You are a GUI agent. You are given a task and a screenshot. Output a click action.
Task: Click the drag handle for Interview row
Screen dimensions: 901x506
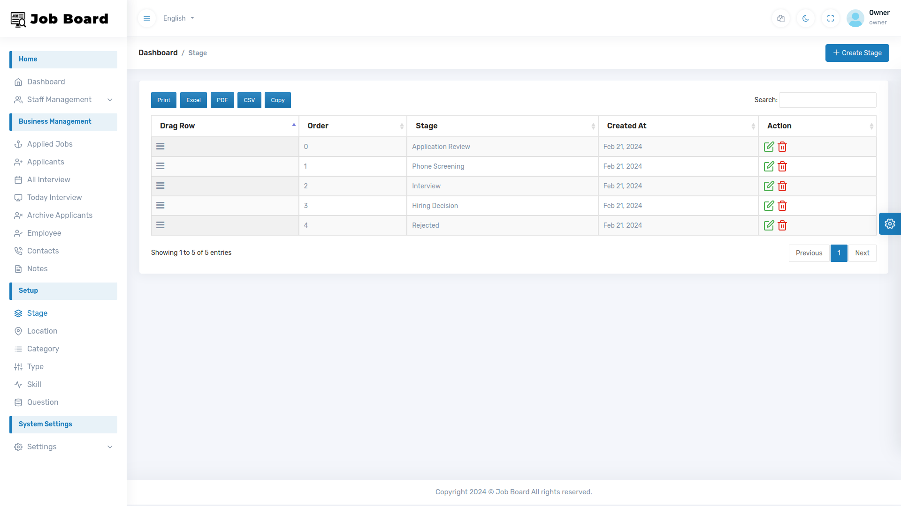[x=160, y=186]
